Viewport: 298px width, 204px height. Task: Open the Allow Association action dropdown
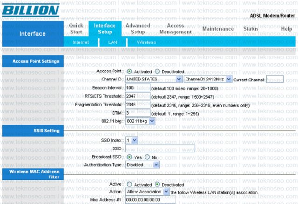tap(147, 192)
